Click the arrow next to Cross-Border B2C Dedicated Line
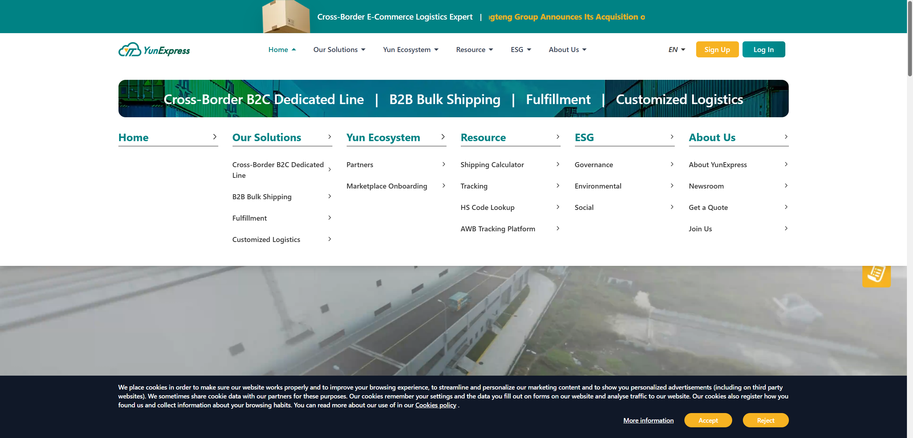 [x=330, y=170]
